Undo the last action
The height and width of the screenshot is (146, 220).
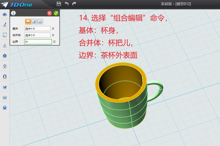pyautogui.click(x=67, y=4)
